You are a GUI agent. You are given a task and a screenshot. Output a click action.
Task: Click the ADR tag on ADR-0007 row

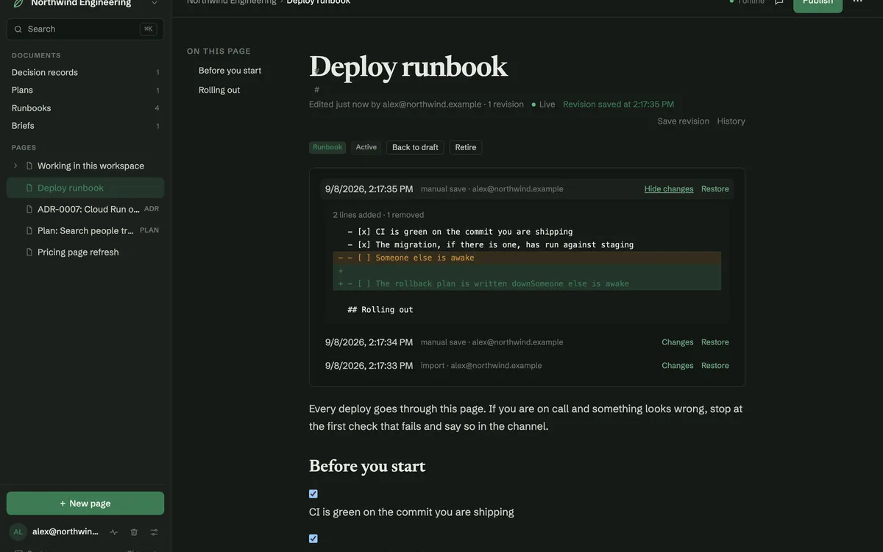coord(152,209)
